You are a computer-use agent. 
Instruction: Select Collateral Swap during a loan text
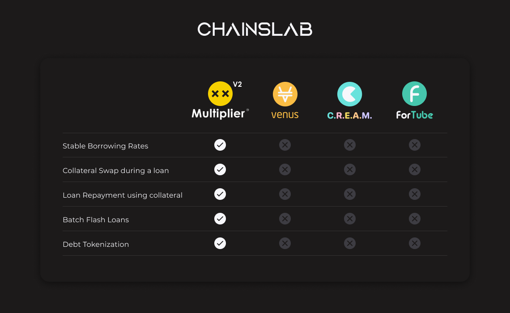(115, 170)
